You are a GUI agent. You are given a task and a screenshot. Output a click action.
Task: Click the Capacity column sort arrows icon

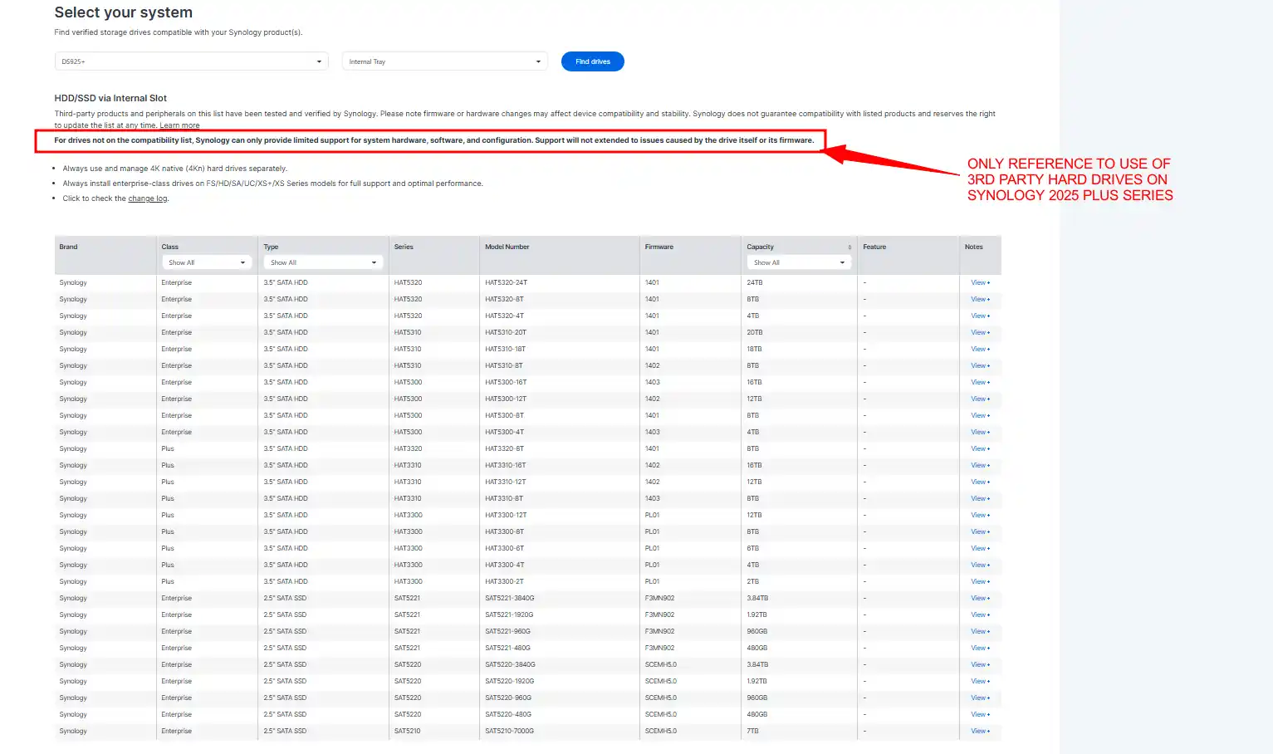849,247
